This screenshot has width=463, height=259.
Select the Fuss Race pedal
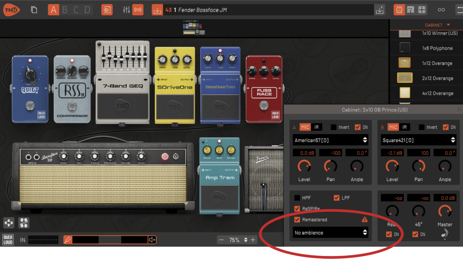264,89
